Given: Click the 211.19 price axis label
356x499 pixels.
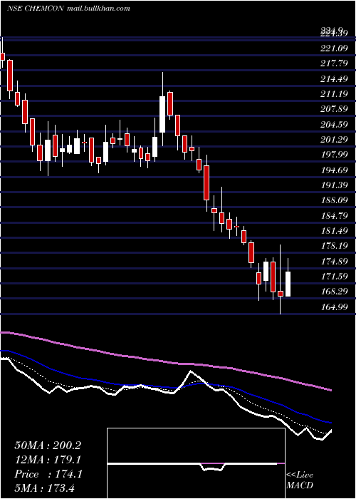Looking at the screenshot, I should pyautogui.click(x=334, y=94).
